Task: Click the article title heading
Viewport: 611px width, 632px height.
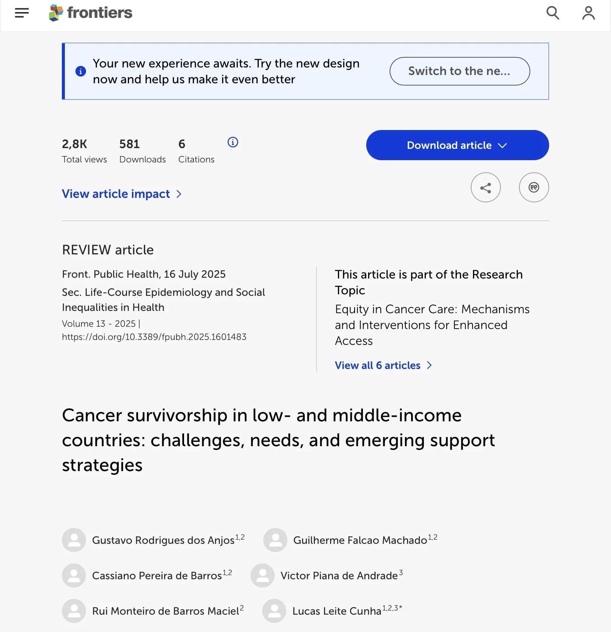Action: click(279, 440)
